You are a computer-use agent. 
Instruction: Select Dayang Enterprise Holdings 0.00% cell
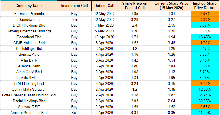click(204, 31)
